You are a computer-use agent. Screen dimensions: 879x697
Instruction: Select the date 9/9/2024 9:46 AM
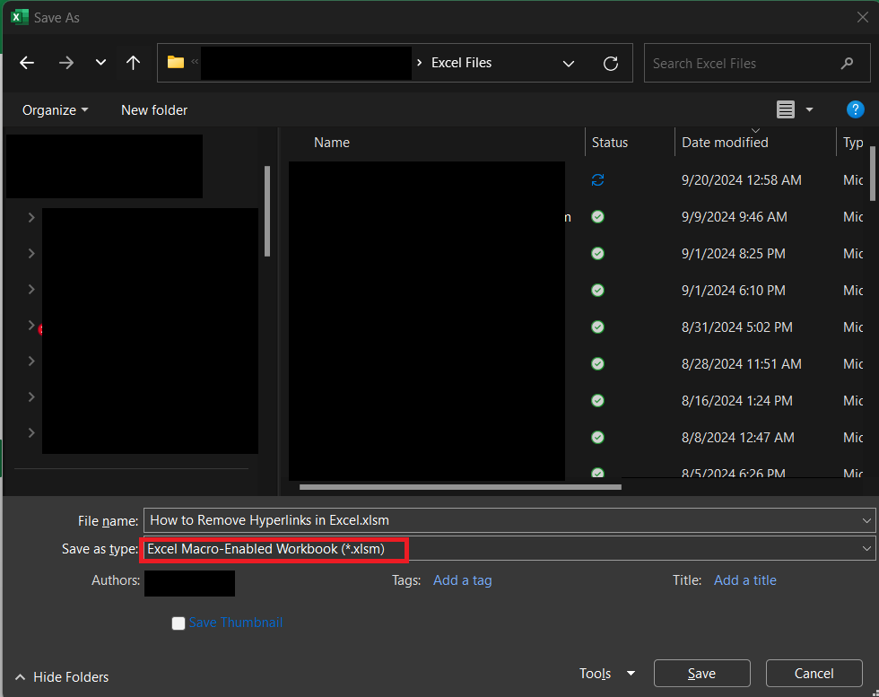tap(734, 217)
